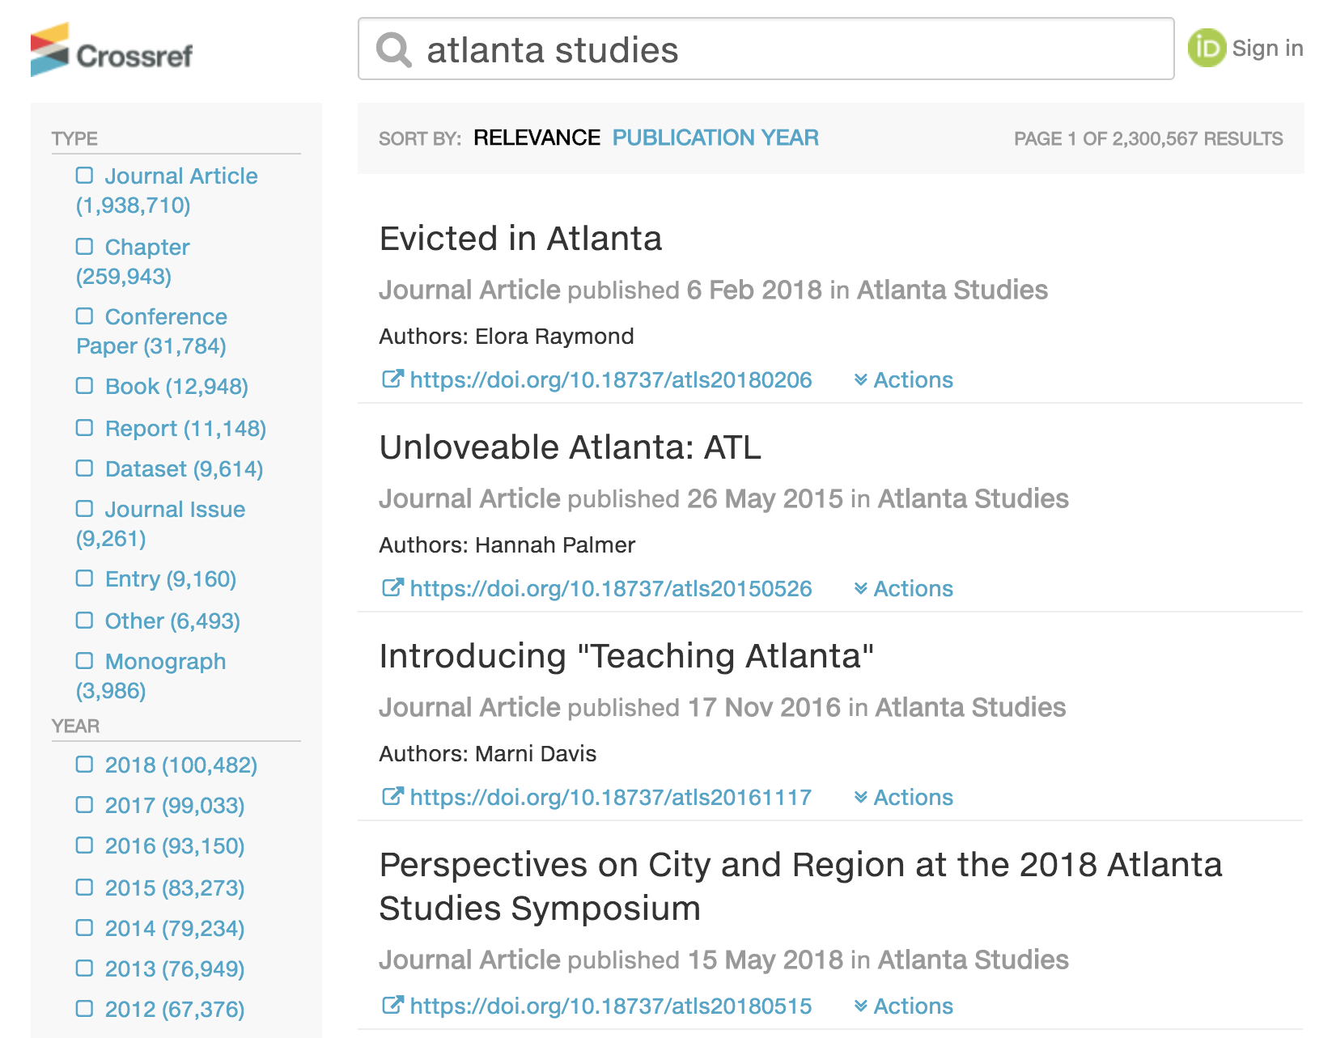
Task: Click into the atlanta studies search field
Action: click(766, 49)
